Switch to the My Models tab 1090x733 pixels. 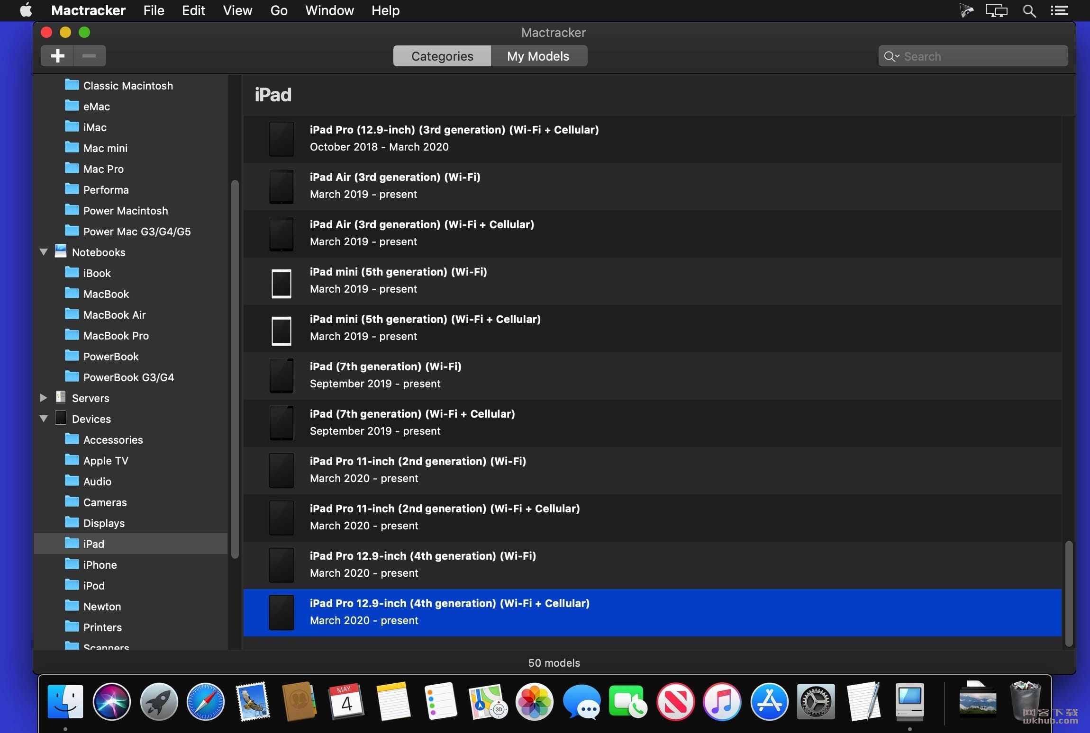[x=538, y=56]
